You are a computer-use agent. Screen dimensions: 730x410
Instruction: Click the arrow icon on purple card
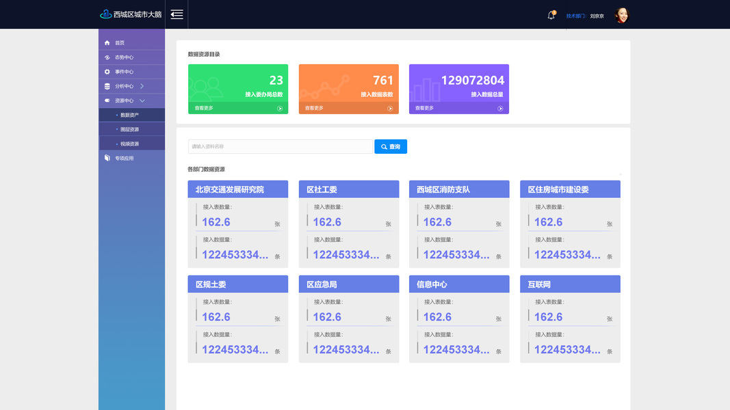[501, 109]
